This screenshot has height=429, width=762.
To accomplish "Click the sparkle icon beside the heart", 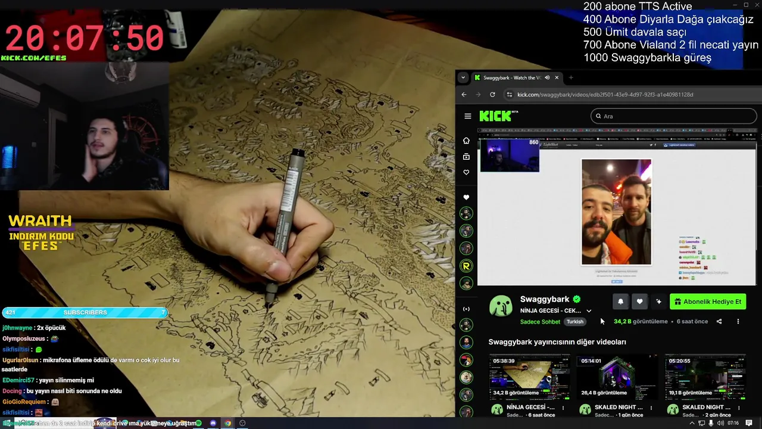I will [x=658, y=301].
